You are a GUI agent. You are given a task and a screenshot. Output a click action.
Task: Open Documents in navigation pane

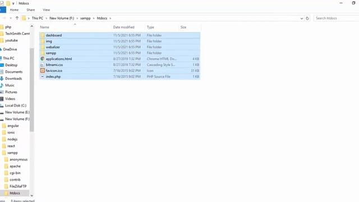click(x=13, y=72)
